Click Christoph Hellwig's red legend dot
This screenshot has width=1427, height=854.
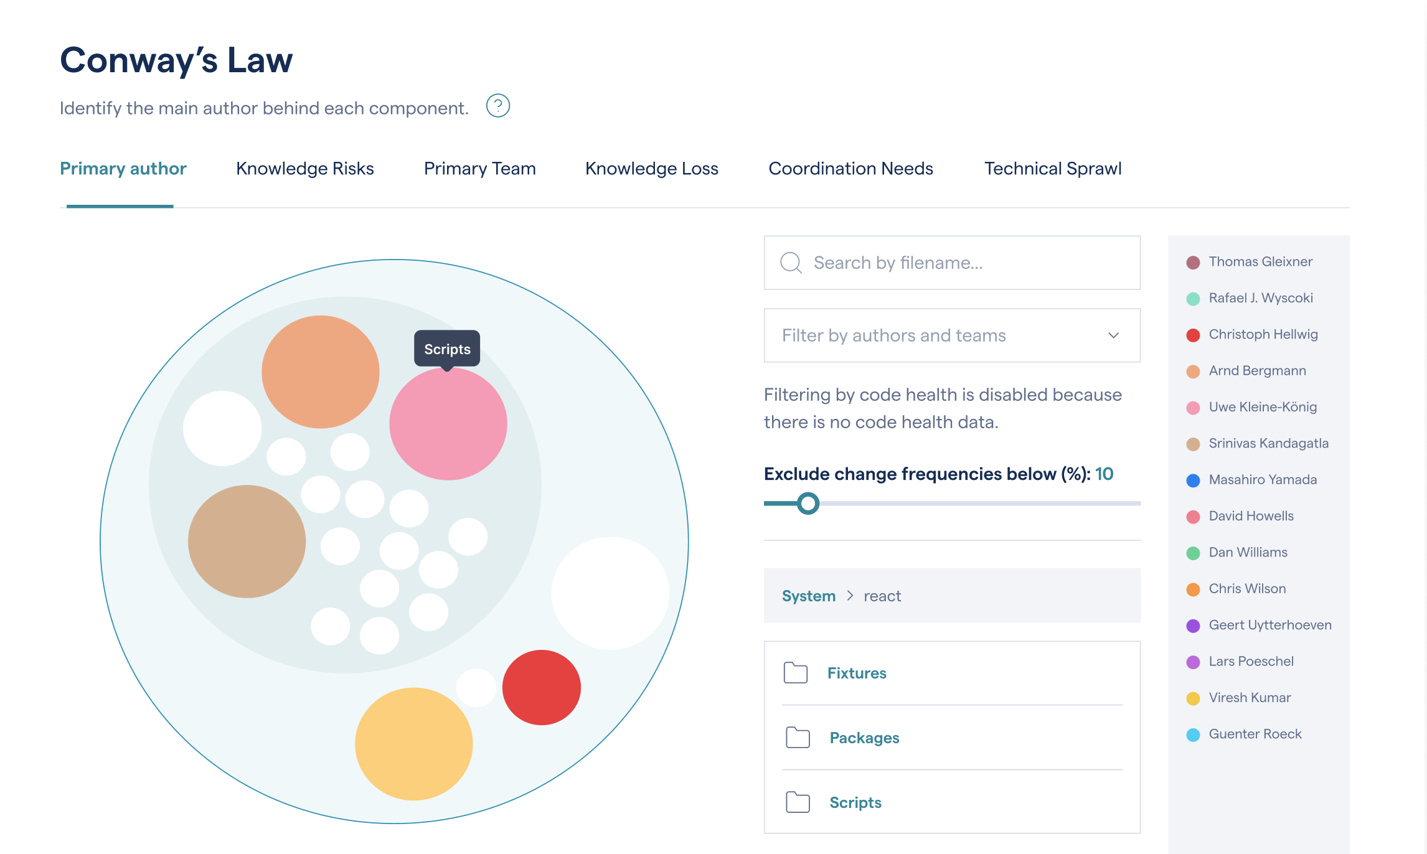pyautogui.click(x=1193, y=334)
